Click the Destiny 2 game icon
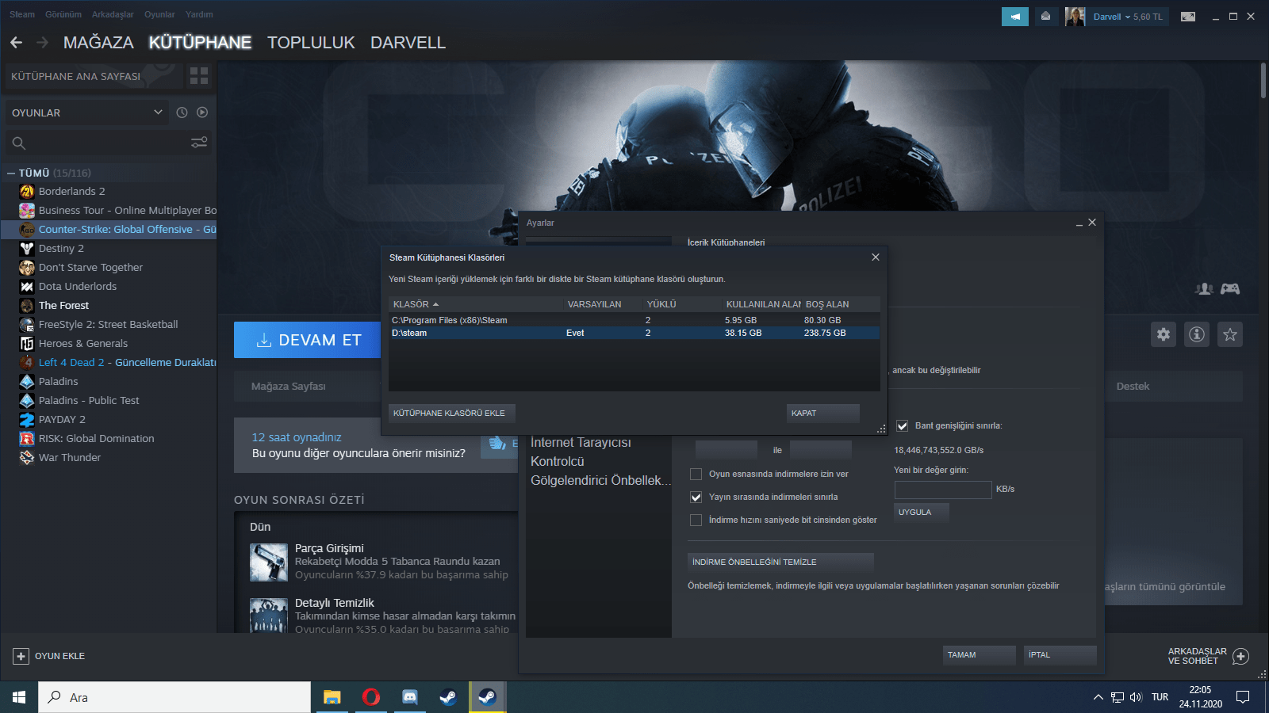Image resolution: width=1269 pixels, height=713 pixels. [x=27, y=248]
